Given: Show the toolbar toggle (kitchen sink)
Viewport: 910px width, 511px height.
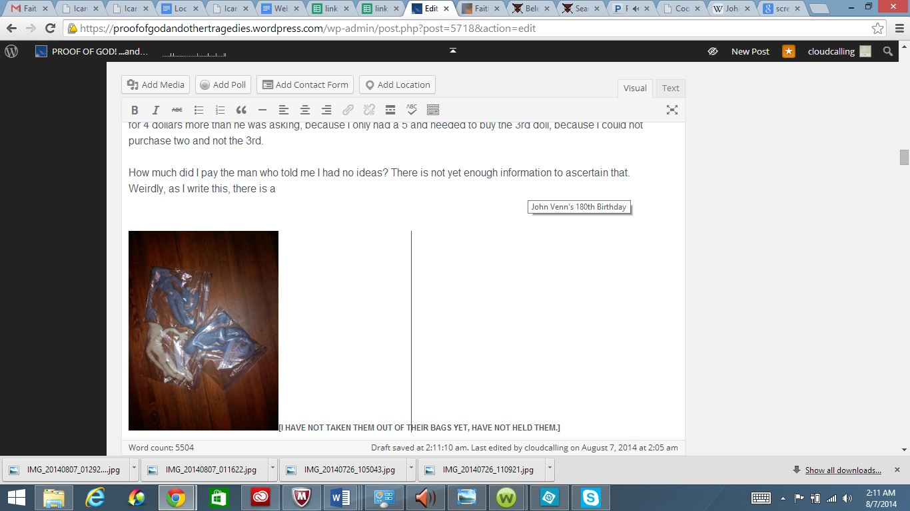Looking at the screenshot, I should (433, 110).
